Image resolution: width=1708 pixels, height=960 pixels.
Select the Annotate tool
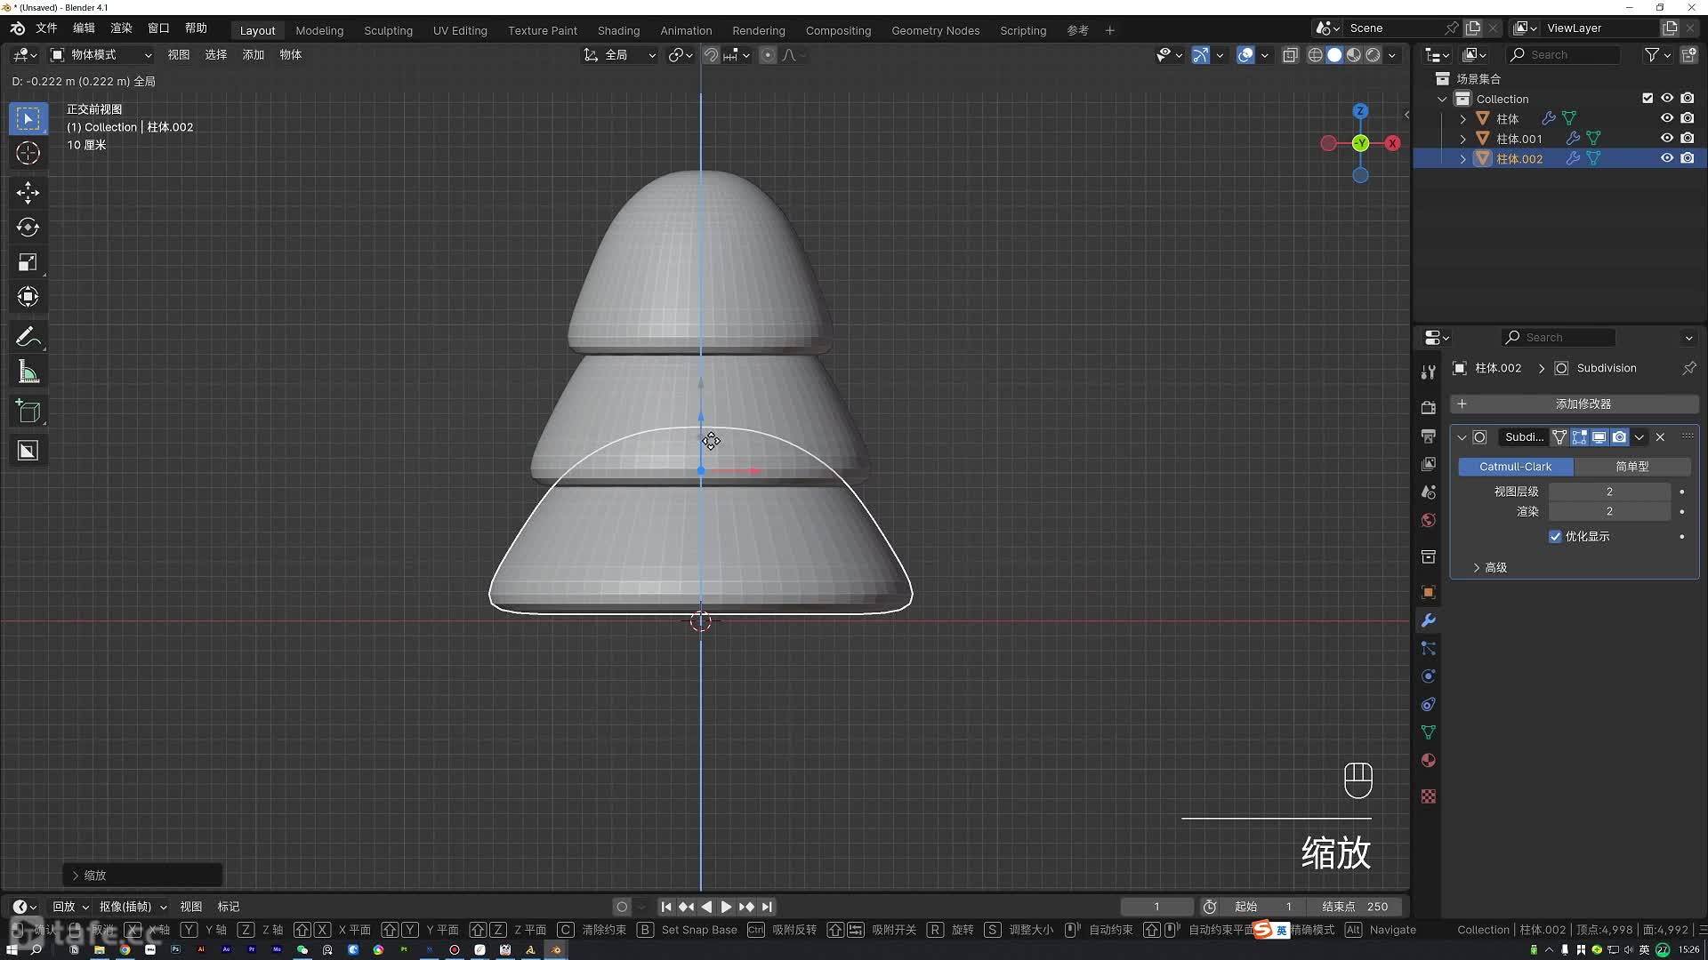pos(28,337)
